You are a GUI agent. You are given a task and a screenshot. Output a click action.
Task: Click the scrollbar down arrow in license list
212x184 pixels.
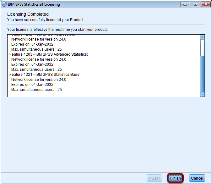coord(202,94)
